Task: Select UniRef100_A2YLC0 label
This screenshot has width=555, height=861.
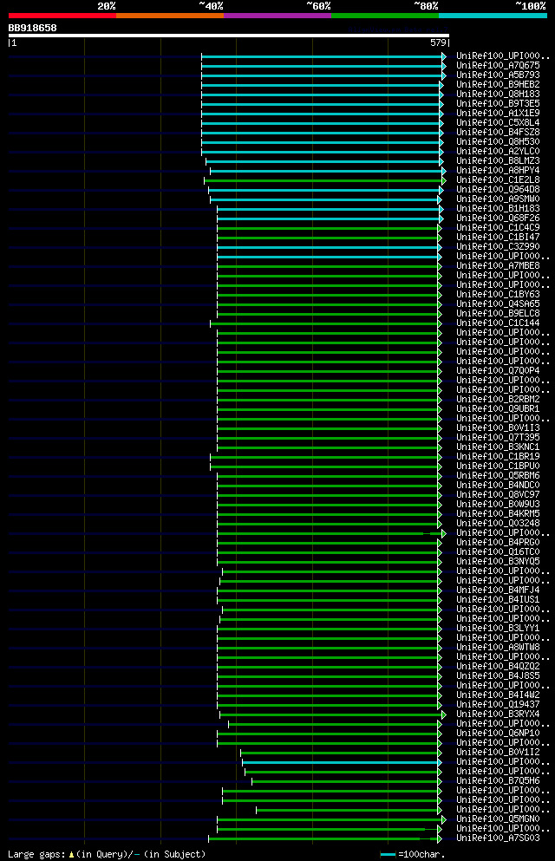Action: pos(498,152)
